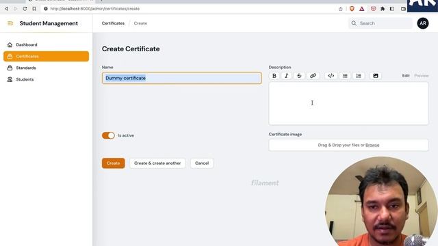Click the Student Management title
The image size is (438, 246).
pos(49,23)
